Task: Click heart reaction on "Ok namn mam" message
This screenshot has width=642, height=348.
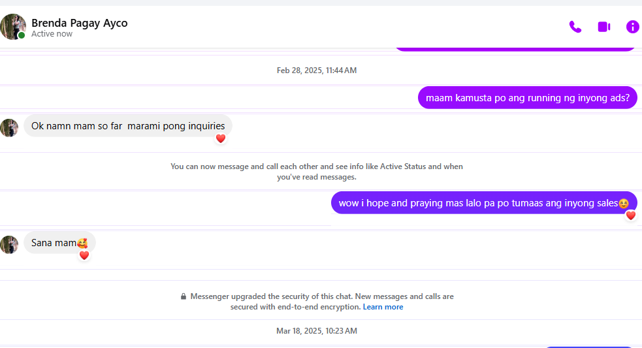Action: pos(221,138)
